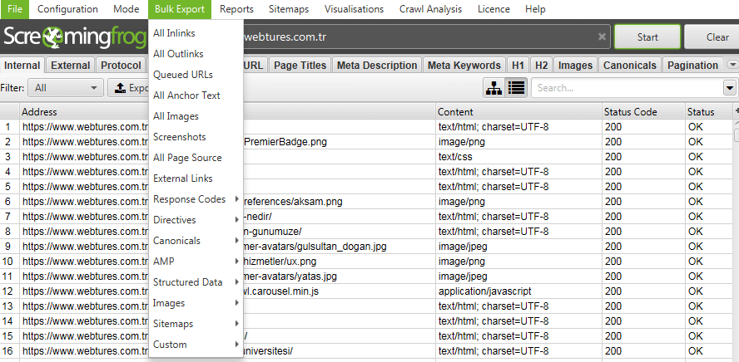
Task: Start the crawl with Start button
Action: coord(647,37)
